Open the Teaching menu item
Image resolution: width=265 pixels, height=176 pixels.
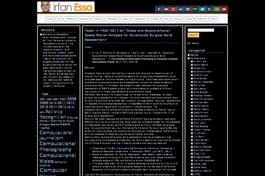[x=98, y=19]
